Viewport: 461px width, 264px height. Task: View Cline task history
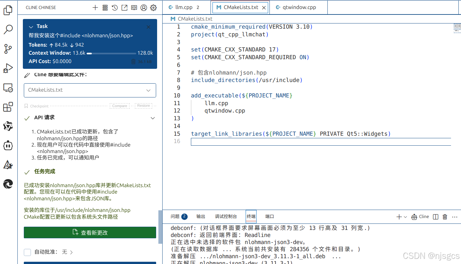click(x=115, y=7)
